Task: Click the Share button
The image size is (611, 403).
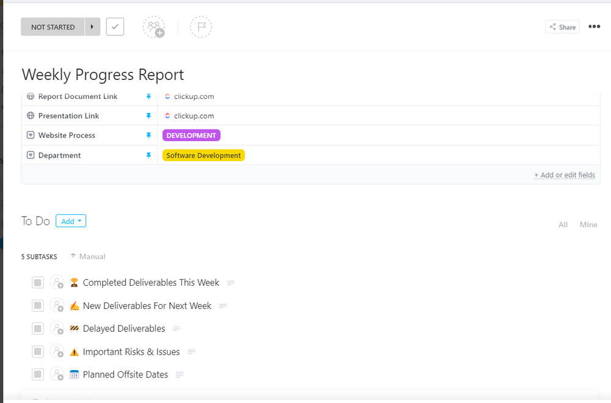Action: pos(562,26)
